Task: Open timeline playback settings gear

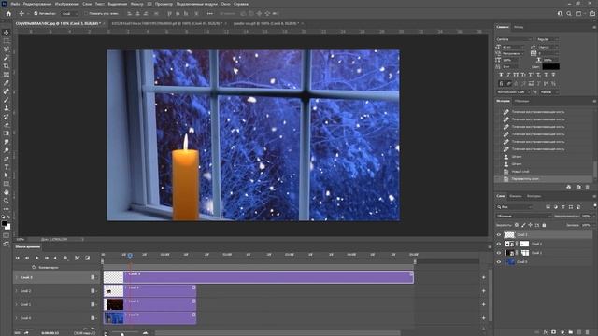Action: coord(65,258)
